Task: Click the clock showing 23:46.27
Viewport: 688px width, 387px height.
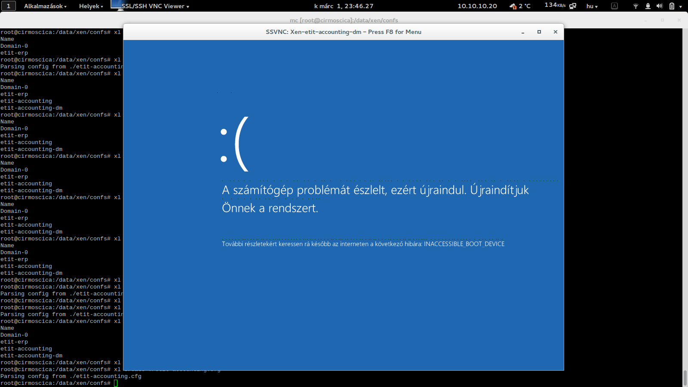Action: pos(344,6)
